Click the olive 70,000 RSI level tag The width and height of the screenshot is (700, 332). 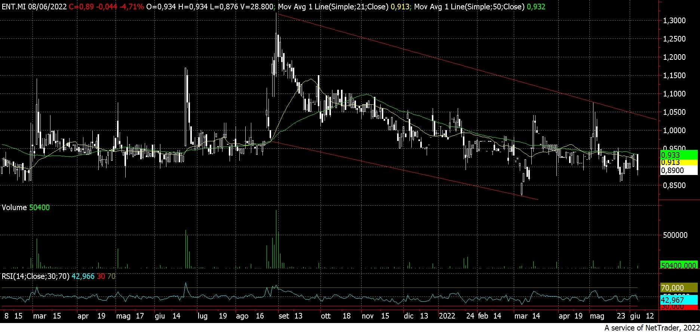coord(679,288)
